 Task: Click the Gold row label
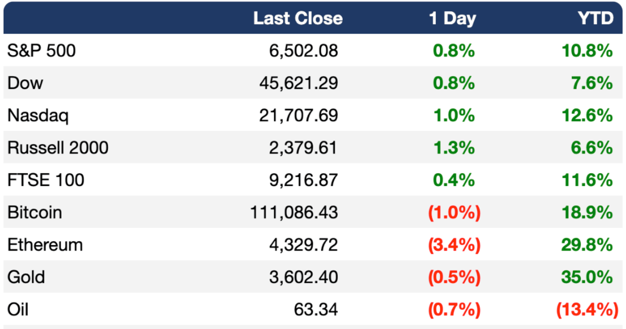point(26,277)
